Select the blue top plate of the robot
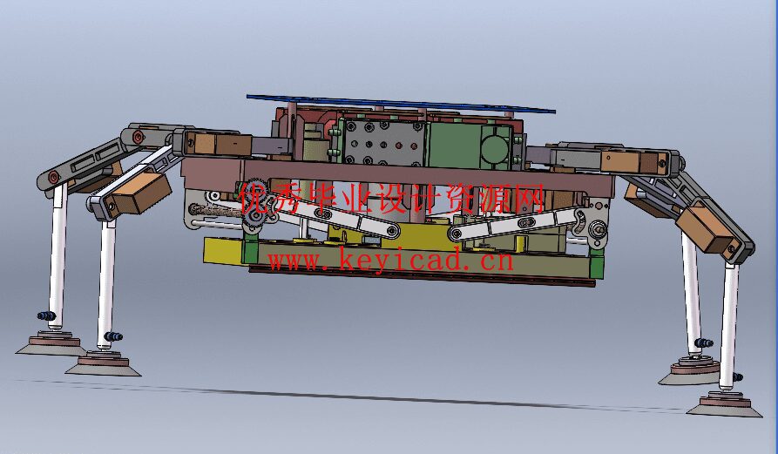 coord(401,105)
